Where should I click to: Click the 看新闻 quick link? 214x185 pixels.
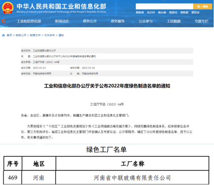coord(140,13)
